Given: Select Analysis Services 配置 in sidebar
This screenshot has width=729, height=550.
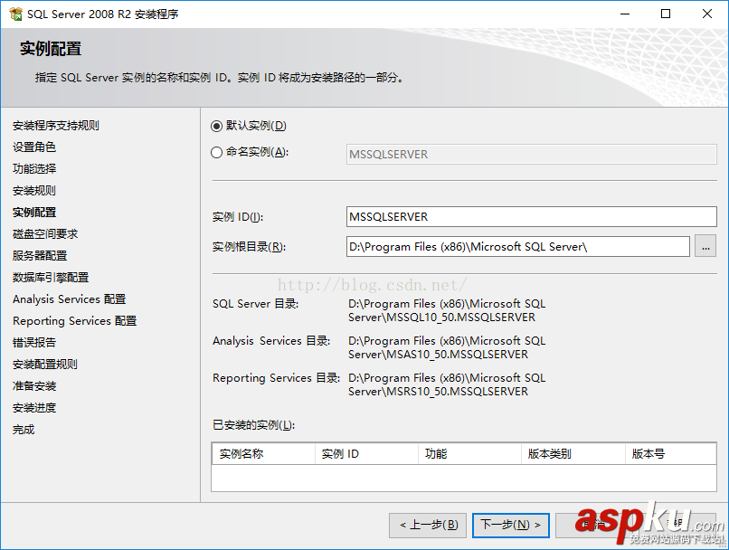Looking at the screenshot, I should pyautogui.click(x=68, y=299).
